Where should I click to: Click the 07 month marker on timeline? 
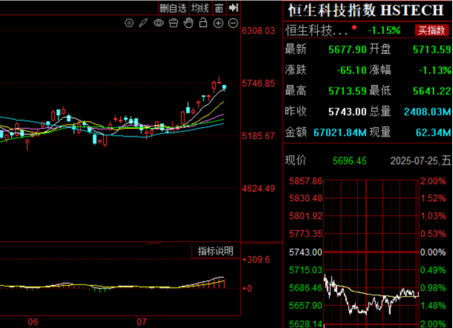pos(141,322)
